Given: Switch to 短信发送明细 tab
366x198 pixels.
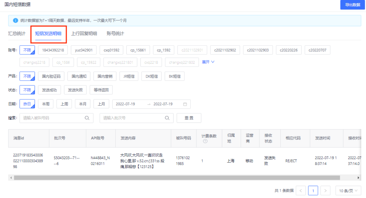Looking at the screenshot, I should [48, 34].
